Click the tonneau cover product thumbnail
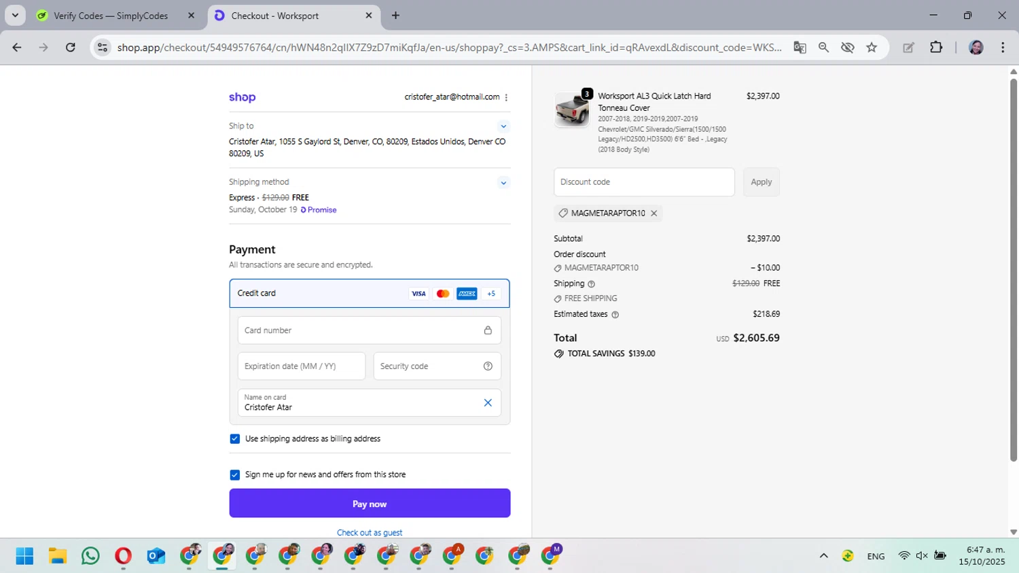 click(x=572, y=110)
